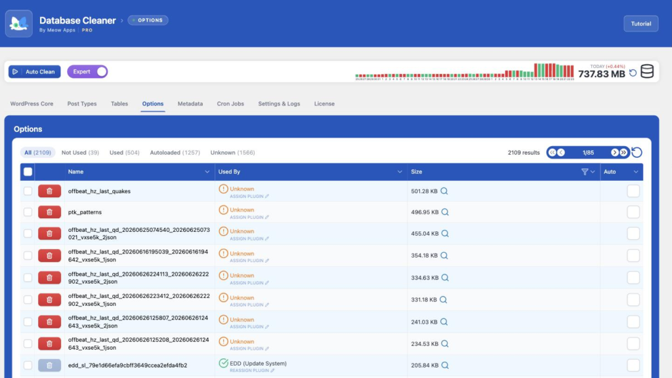Open Auto column dropdown
The width and height of the screenshot is (672, 378).
point(636,172)
